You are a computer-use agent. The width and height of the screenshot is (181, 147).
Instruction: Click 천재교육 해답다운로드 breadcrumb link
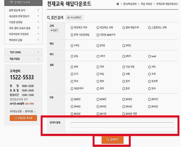coord(167,4)
